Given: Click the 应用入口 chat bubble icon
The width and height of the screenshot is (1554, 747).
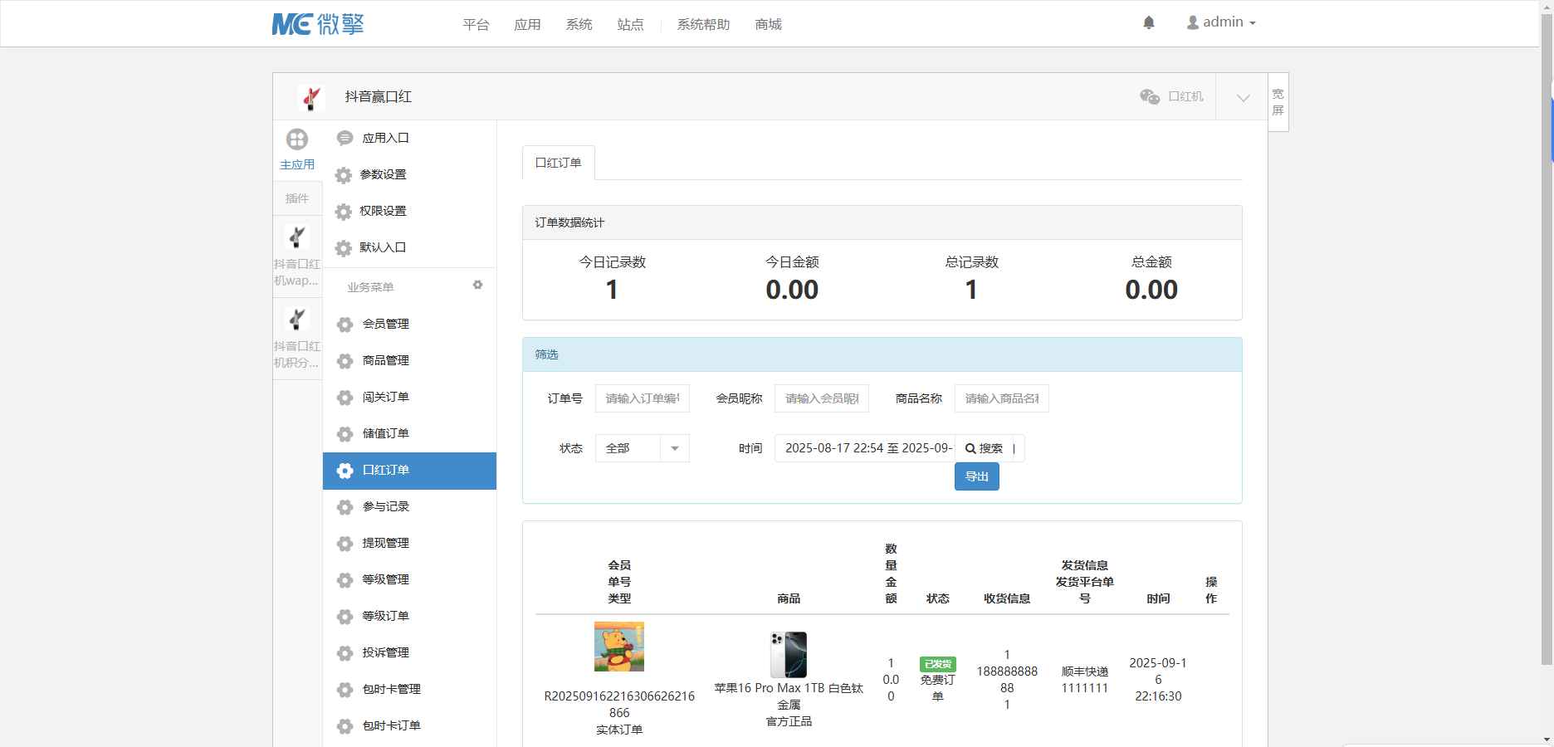Looking at the screenshot, I should click(344, 138).
